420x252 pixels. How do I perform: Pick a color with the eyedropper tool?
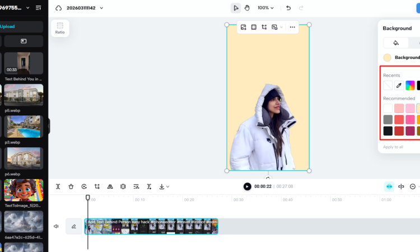[399, 86]
